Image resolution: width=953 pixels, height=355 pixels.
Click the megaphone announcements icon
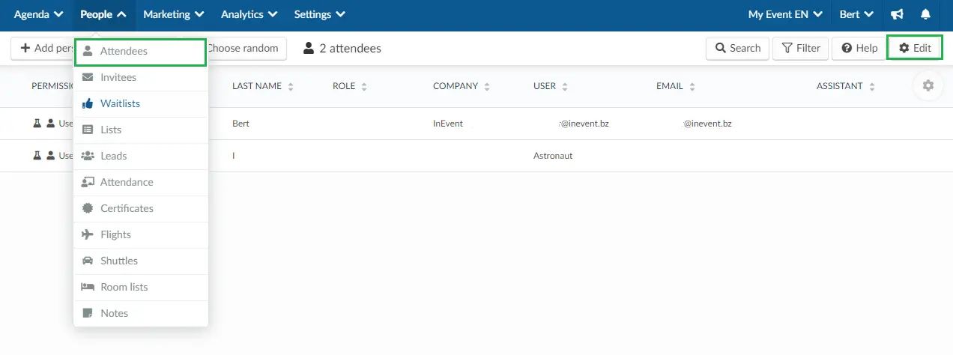point(897,14)
